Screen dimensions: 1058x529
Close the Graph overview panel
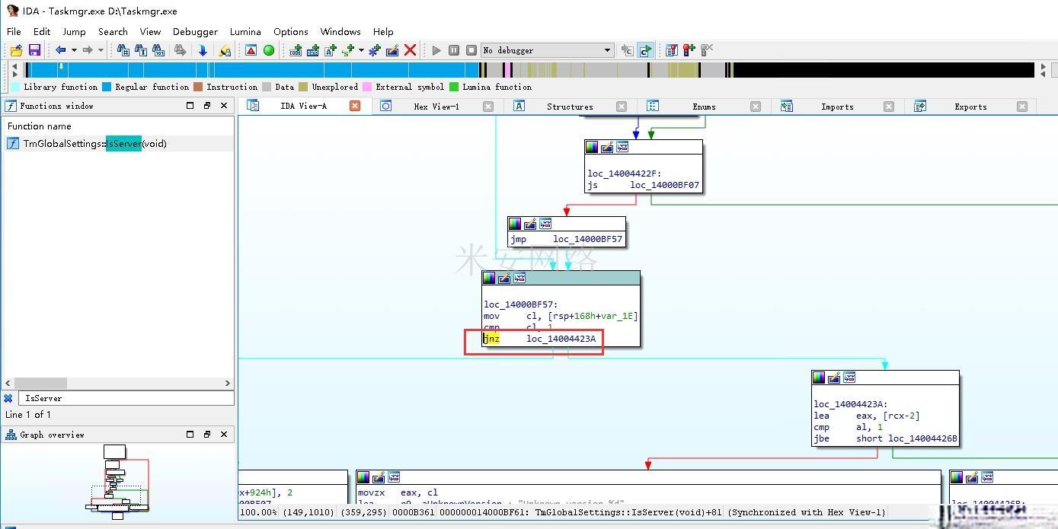tap(224, 435)
